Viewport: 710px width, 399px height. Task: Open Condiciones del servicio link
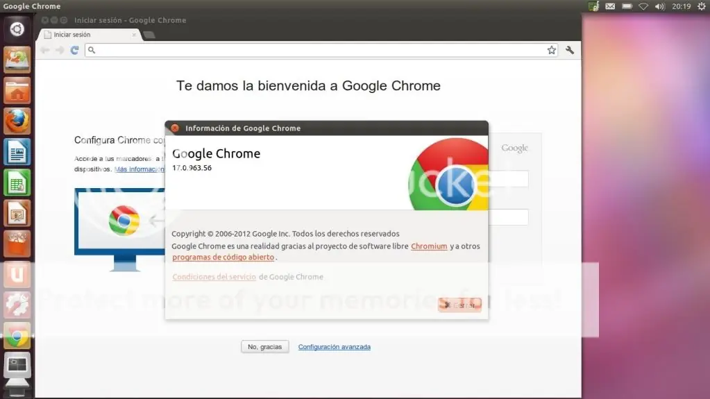pos(214,277)
